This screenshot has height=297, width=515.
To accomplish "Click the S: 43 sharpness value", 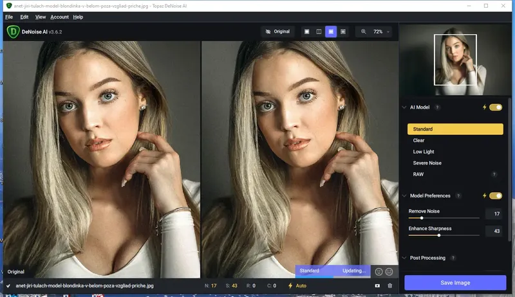I will coord(231,286).
